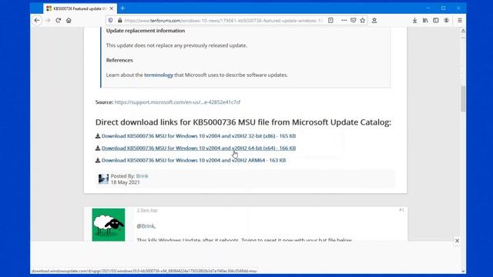Open a new tab with plus button

pyautogui.click(x=122, y=8)
